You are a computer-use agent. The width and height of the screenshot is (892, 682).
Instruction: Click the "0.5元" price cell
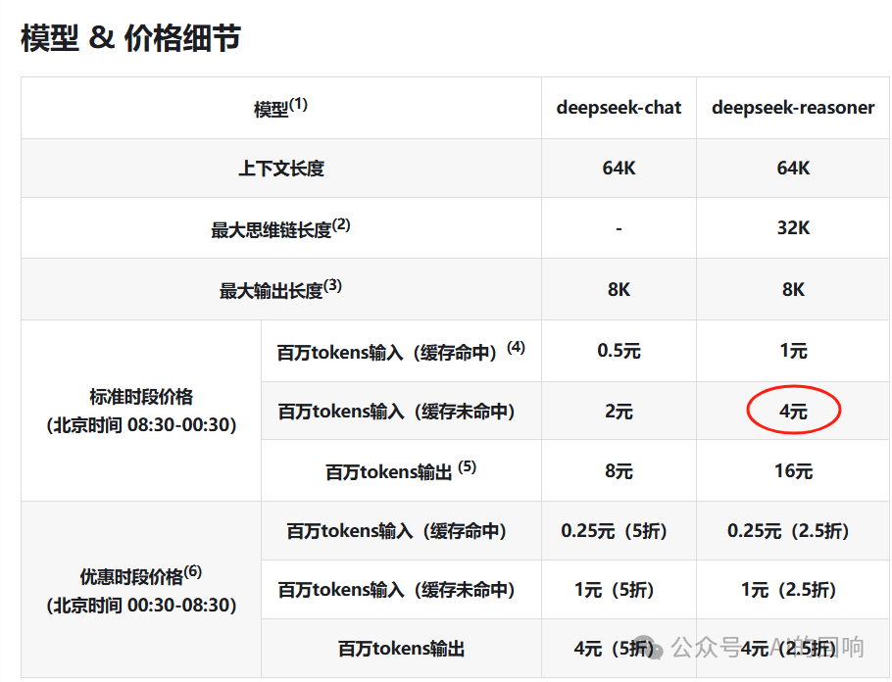click(x=619, y=351)
